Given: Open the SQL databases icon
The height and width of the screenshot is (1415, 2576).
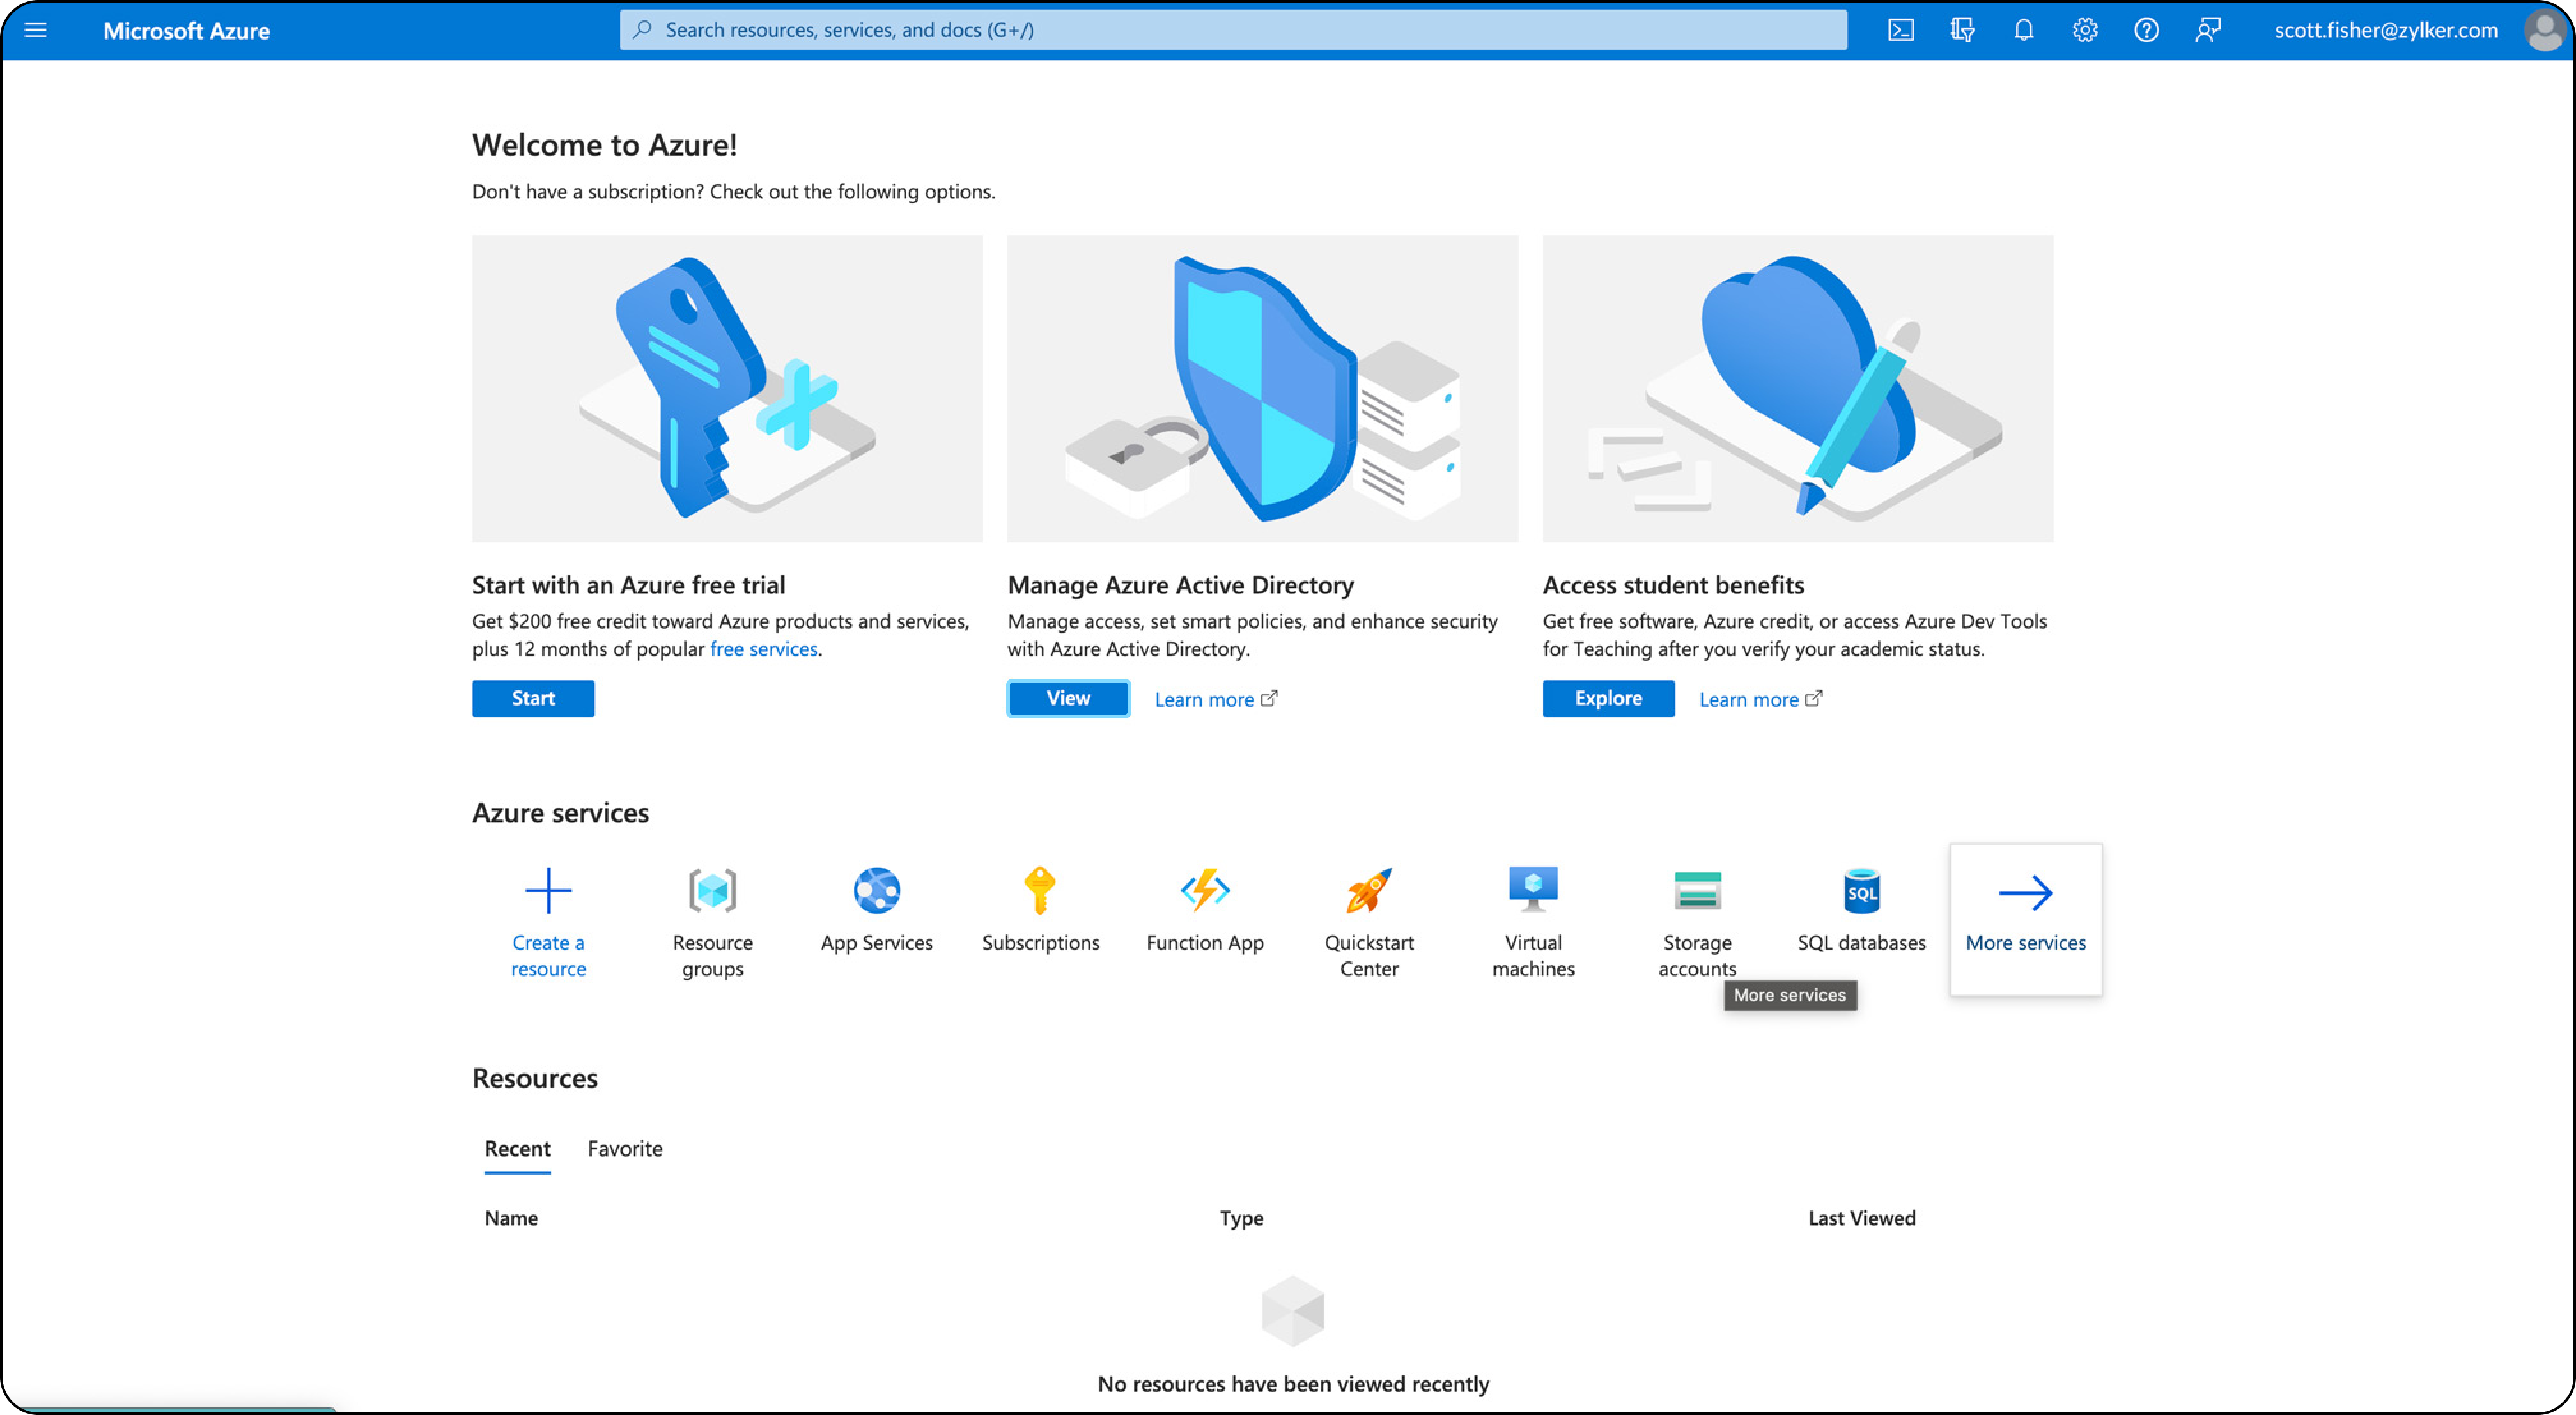Looking at the screenshot, I should coord(1861,889).
